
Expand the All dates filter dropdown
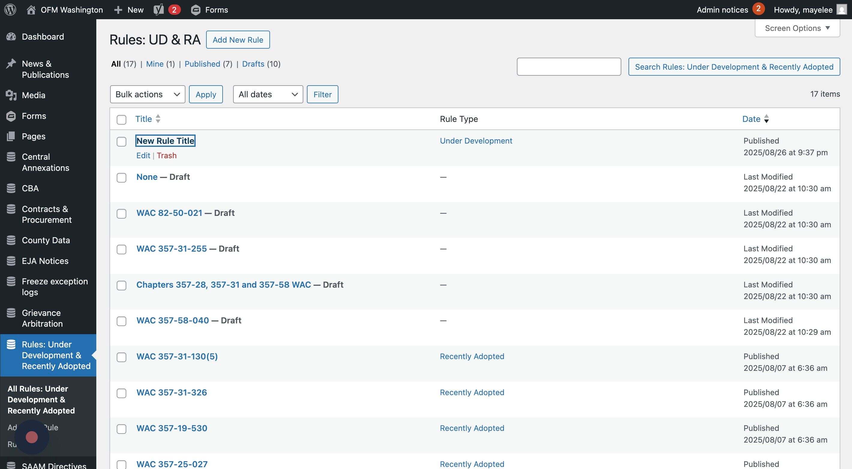pos(268,94)
